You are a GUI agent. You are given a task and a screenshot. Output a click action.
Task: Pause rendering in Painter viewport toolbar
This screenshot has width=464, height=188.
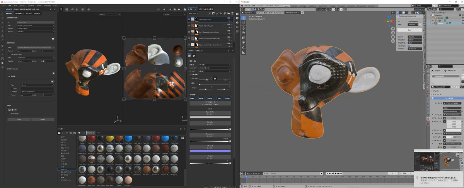click(x=164, y=9)
